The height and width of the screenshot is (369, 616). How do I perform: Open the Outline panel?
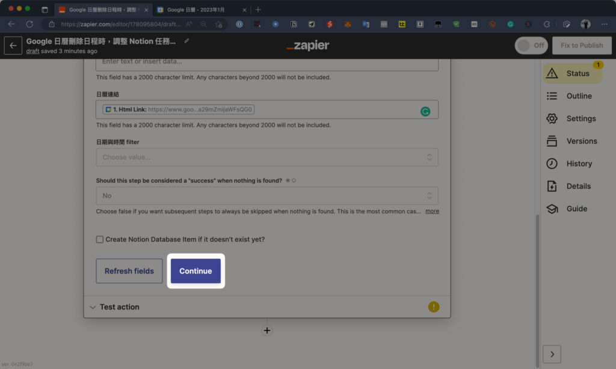pyautogui.click(x=572, y=96)
